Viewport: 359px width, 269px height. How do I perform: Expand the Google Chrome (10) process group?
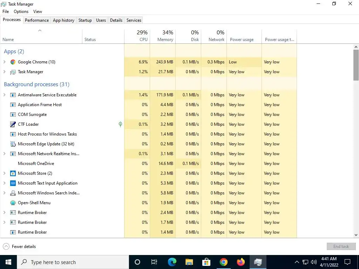pyautogui.click(x=4, y=62)
